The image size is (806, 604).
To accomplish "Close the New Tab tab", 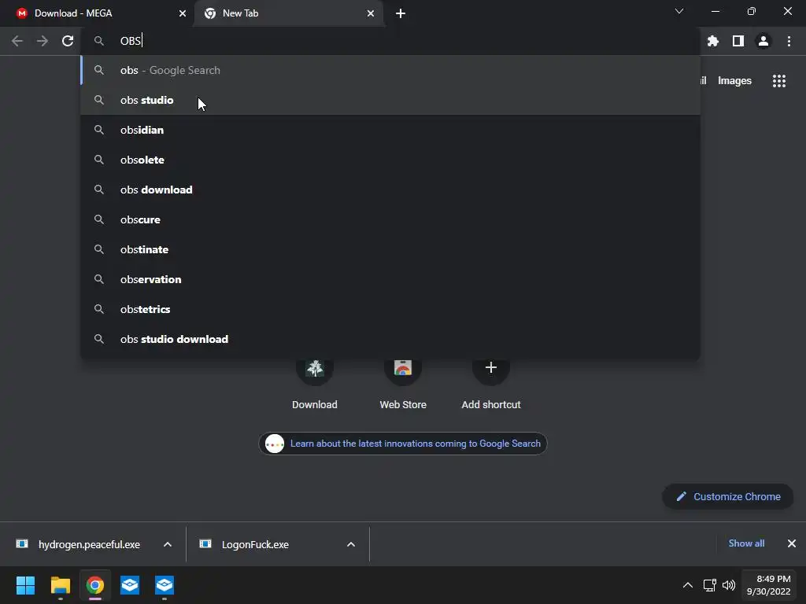I will 371,13.
